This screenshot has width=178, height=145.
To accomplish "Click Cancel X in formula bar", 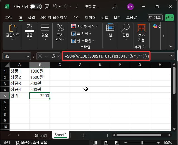I will [40, 56].
